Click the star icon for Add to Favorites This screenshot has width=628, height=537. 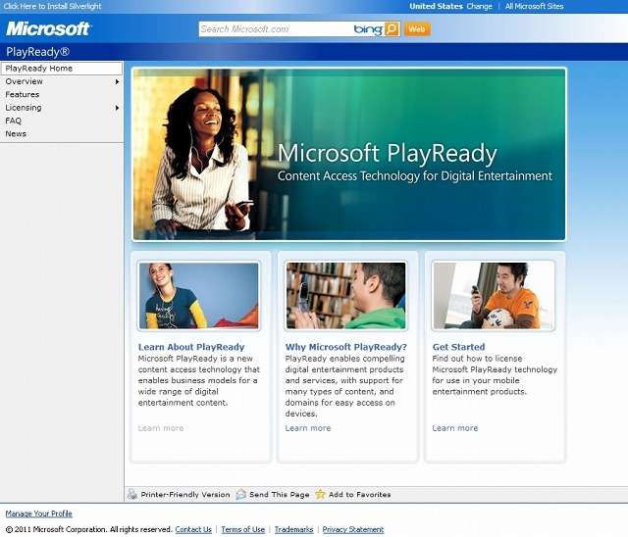coord(320,494)
